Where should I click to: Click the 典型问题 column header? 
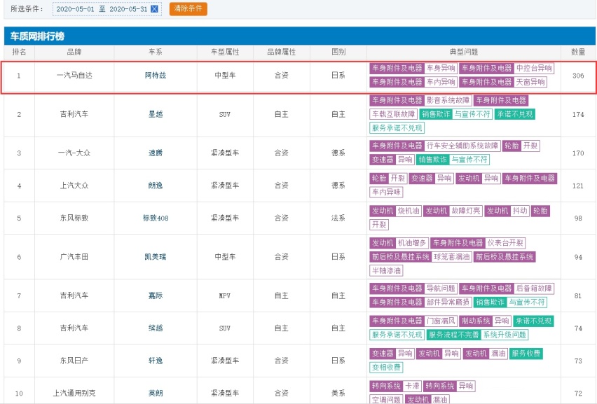tap(463, 52)
